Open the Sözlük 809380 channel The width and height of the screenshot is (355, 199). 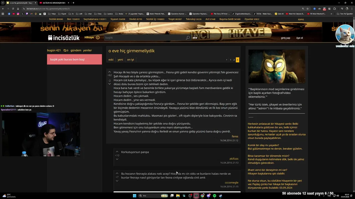[x=56, y=19]
